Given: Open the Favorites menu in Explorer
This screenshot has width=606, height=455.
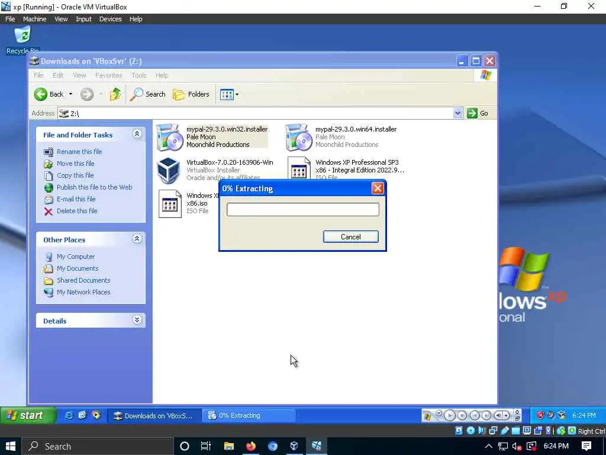Looking at the screenshot, I should (x=109, y=75).
